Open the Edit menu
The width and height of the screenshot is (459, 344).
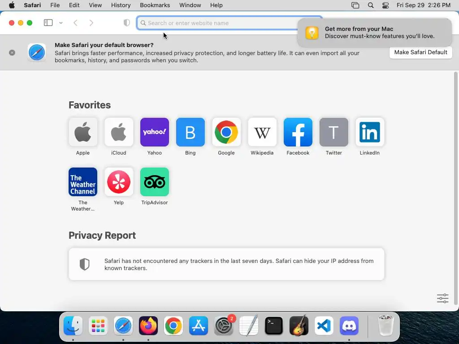(x=74, y=5)
